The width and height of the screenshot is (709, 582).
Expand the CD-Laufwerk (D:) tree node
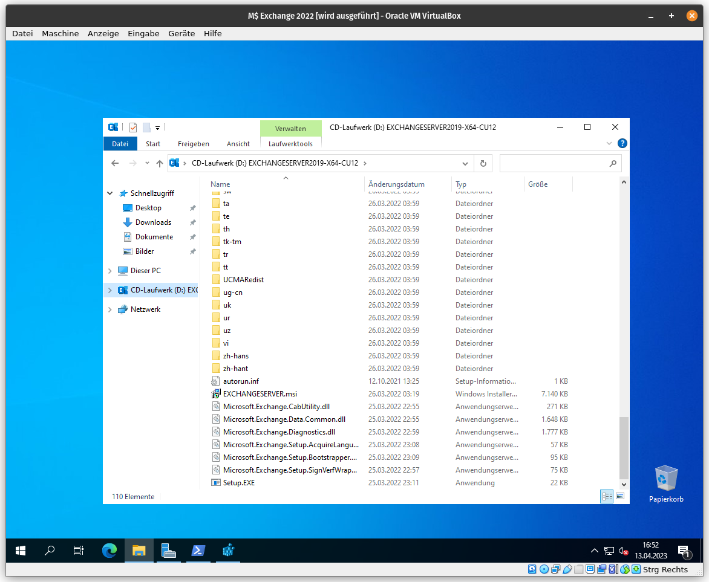click(110, 290)
